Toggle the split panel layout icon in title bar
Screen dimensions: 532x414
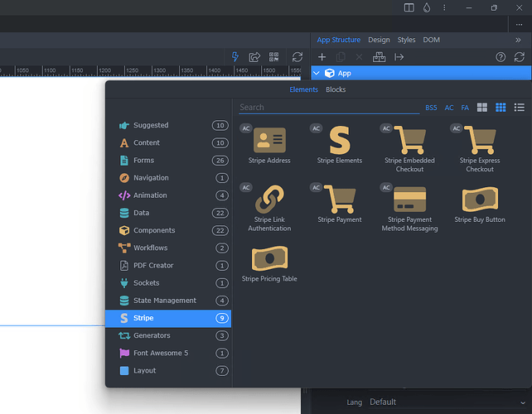point(409,7)
